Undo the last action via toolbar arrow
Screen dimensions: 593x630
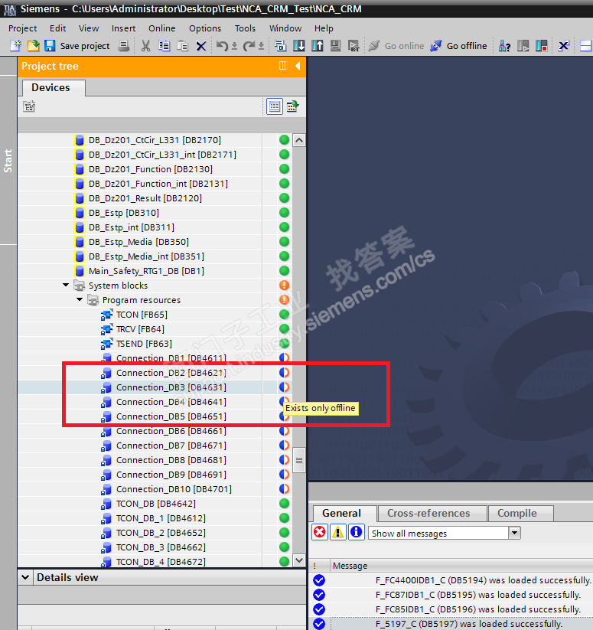(x=222, y=46)
